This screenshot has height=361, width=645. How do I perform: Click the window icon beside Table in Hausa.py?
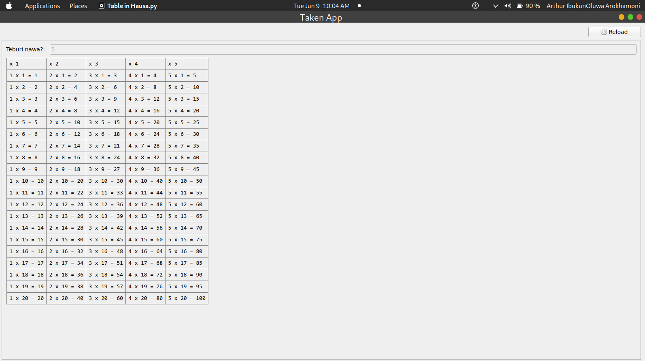coord(102,6)
